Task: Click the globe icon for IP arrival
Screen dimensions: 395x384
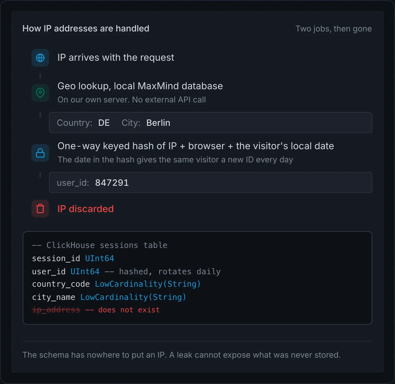Action: click(x=40, y=58)
